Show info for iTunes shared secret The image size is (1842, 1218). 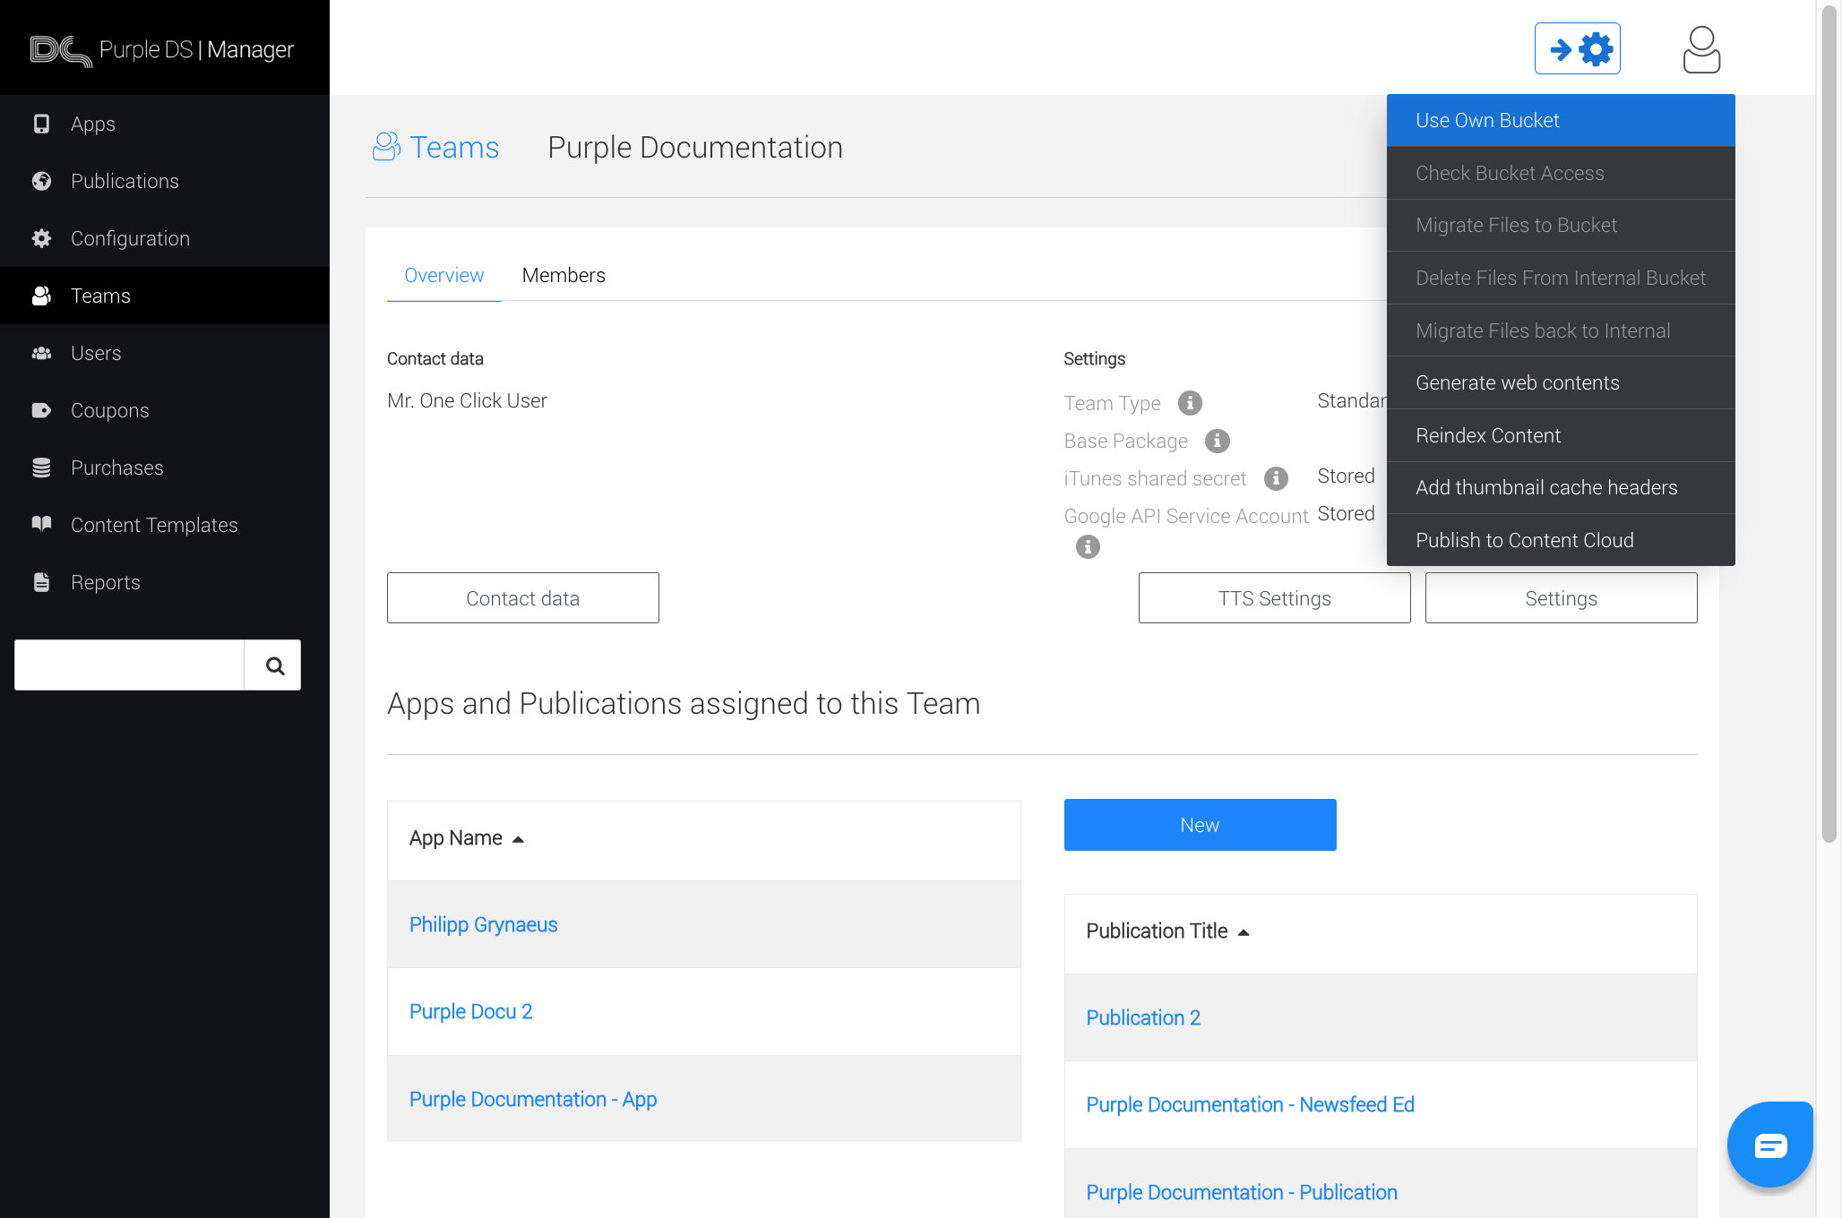[x=1276, y=478]
